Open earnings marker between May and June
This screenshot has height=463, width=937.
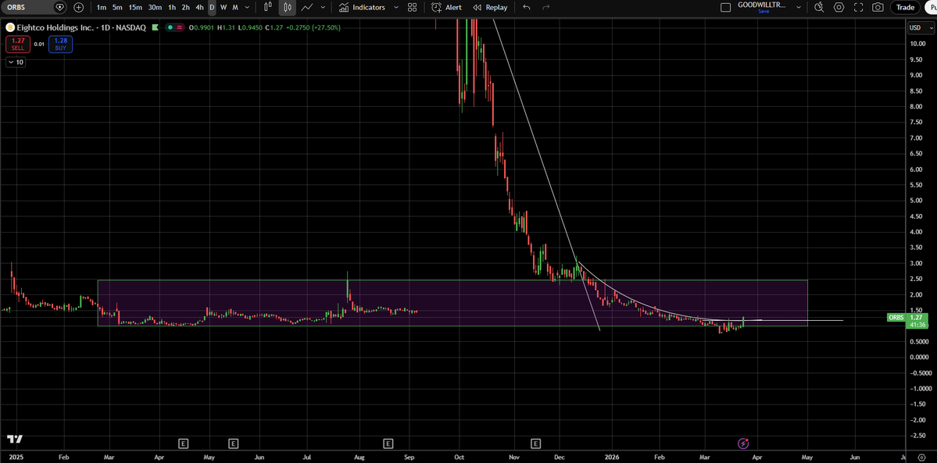point(234,443)
